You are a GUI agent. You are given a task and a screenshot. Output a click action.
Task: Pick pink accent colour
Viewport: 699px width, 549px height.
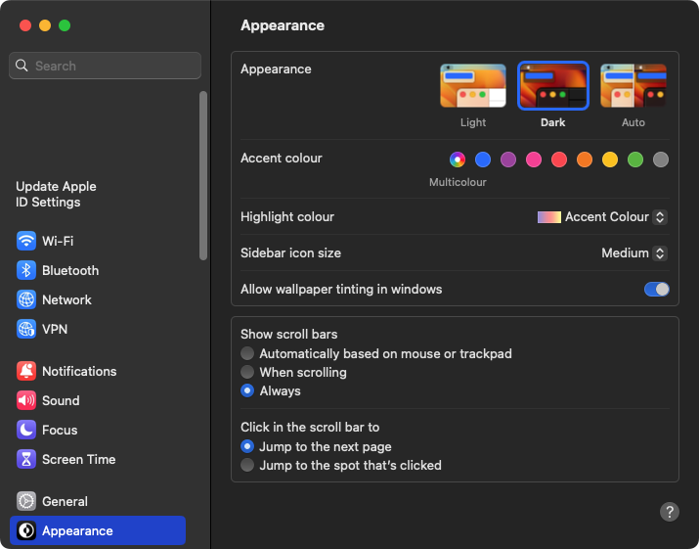point(534,160)
